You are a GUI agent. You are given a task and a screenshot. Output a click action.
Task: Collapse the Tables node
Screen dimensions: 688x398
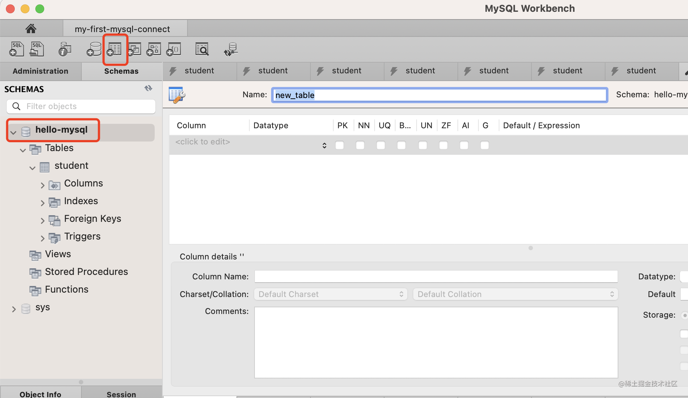(23, 150)
